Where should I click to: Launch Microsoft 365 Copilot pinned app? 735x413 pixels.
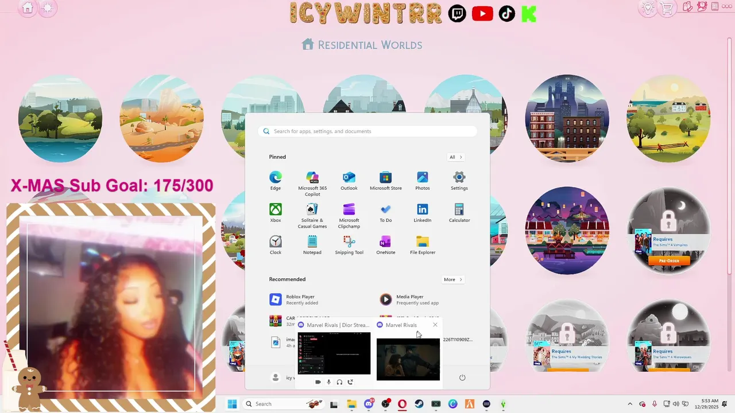point(312,184)
